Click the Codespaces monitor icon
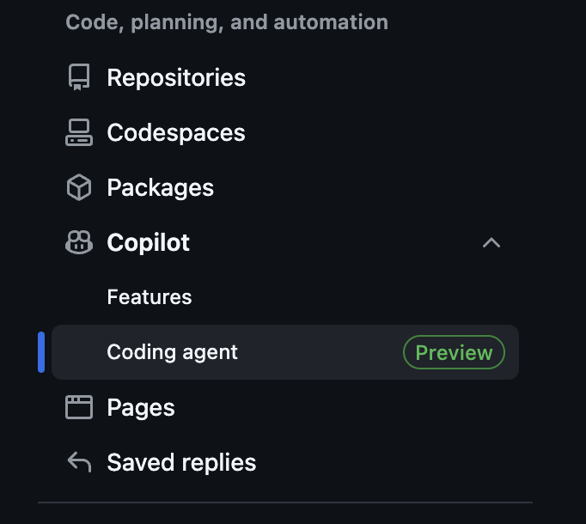The image size is (586, 524). point(79,133)
